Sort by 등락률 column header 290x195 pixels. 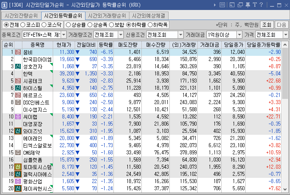pyautogui.click(x=105, y=45)
